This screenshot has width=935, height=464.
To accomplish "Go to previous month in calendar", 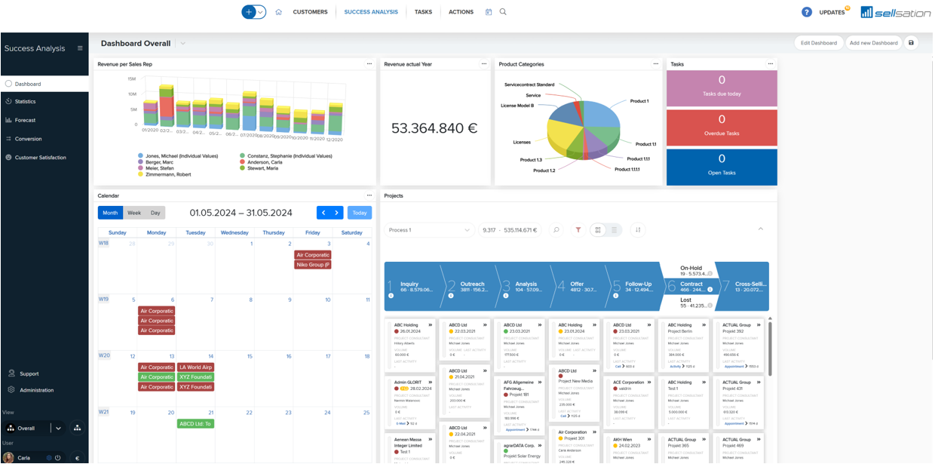I will (323, 213).
